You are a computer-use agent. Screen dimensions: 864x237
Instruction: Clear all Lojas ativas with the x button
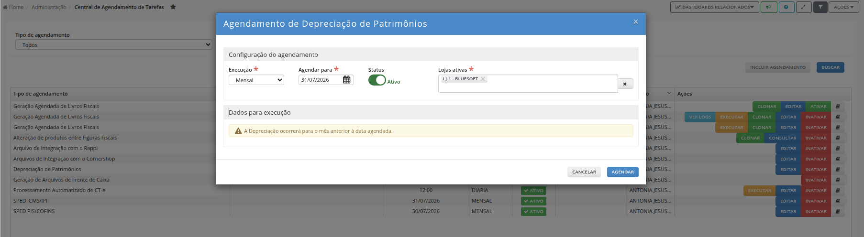(x=625, y=84)
